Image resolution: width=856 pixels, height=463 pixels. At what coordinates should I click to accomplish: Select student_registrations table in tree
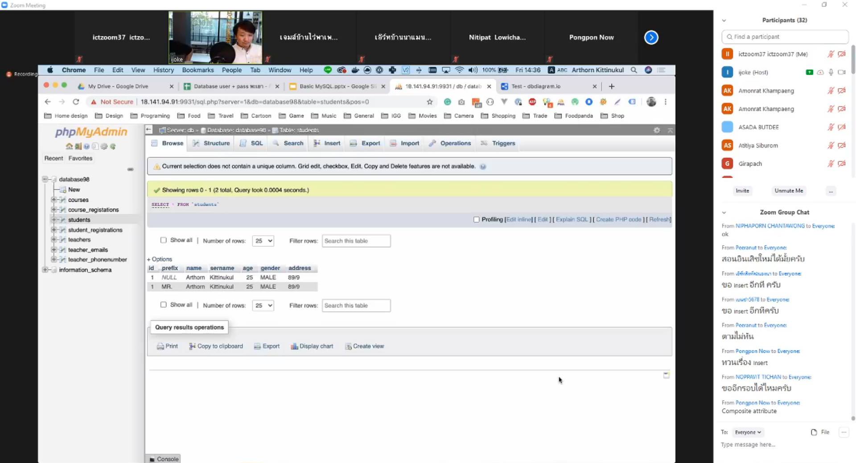coord(95,230)
